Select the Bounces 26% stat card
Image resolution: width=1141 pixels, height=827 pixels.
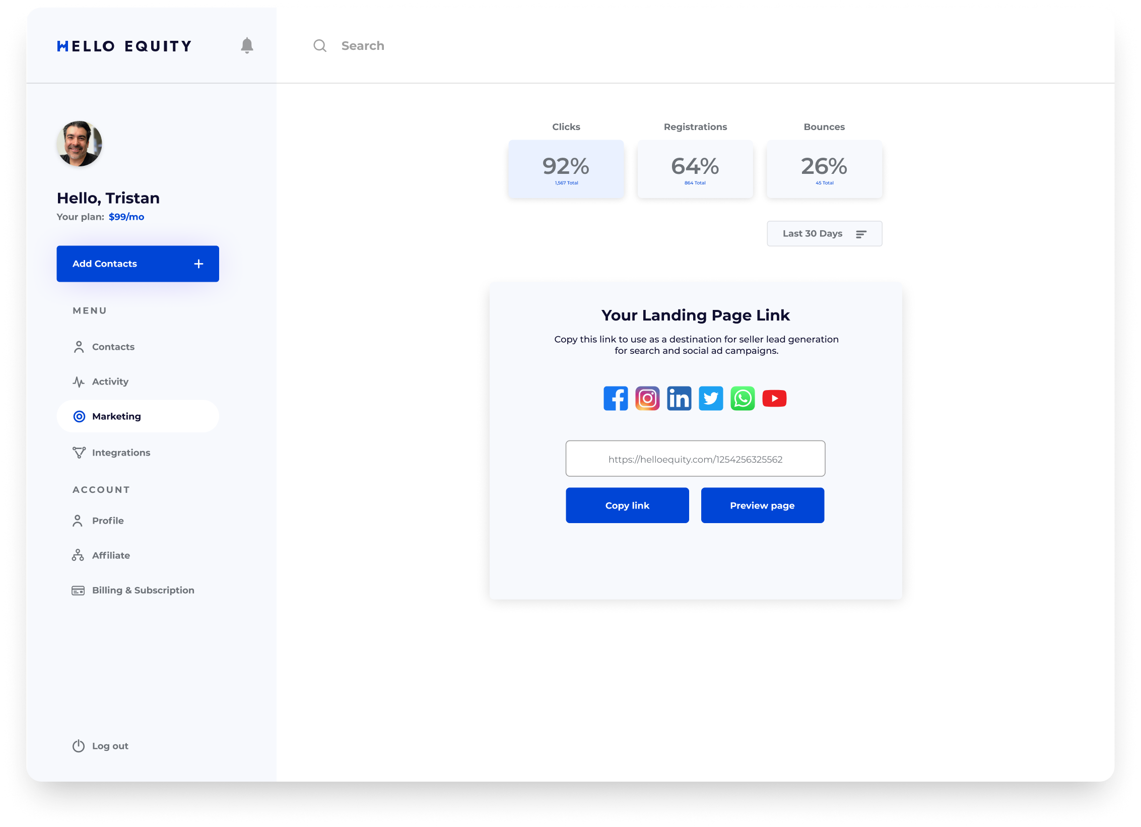pyautogui.click(x=824, y=169)
